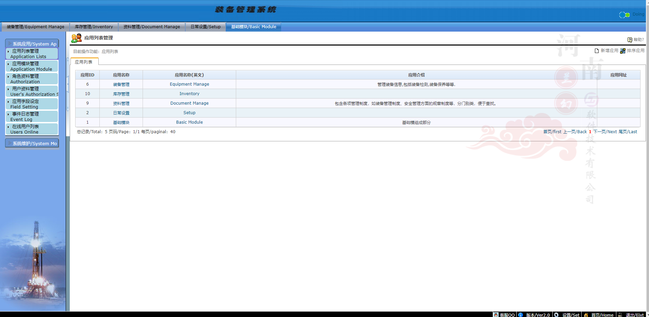Go home using the house icon
The height and width of the screenshot is (317, 649).
coord(586,315)
